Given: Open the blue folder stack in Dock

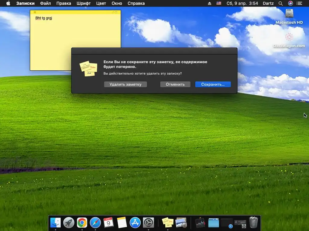Looking at the screenshot, I should [214, 223].
